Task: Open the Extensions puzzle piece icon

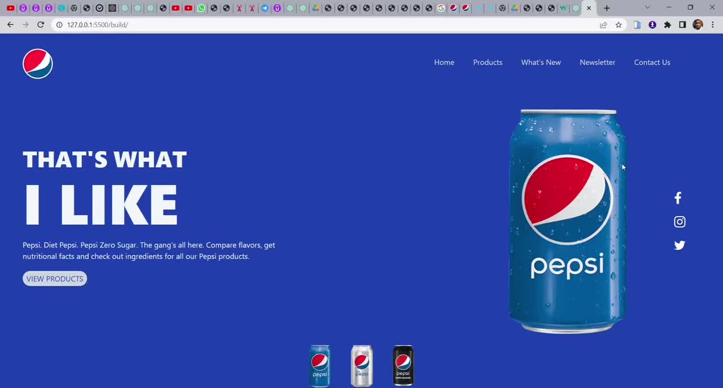Action: pyautogui.click(x=668, y=25)
